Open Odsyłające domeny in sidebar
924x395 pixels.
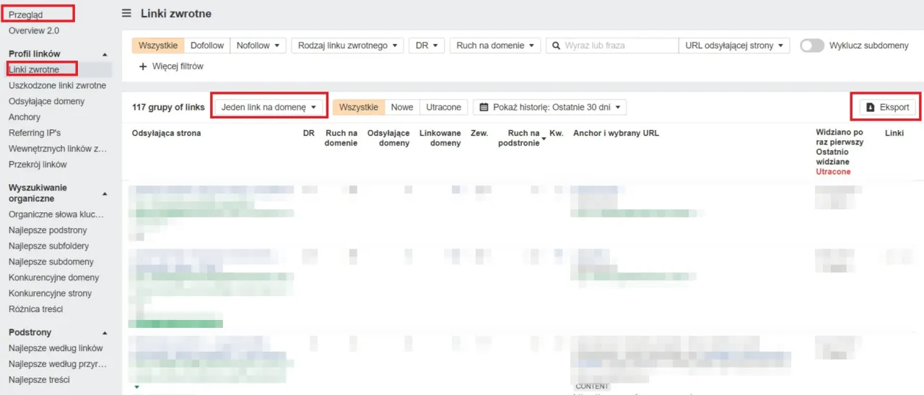[x=46, y=101]
